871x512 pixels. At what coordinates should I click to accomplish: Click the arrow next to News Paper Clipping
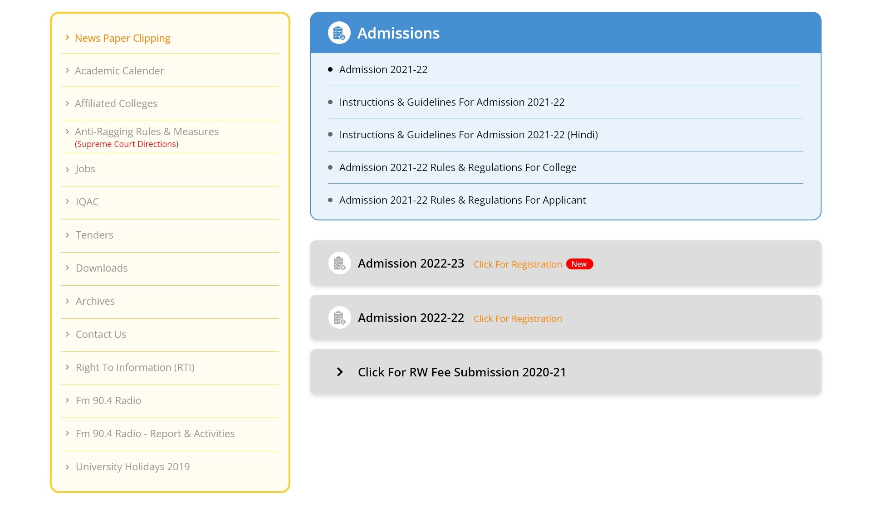[67, 37]
